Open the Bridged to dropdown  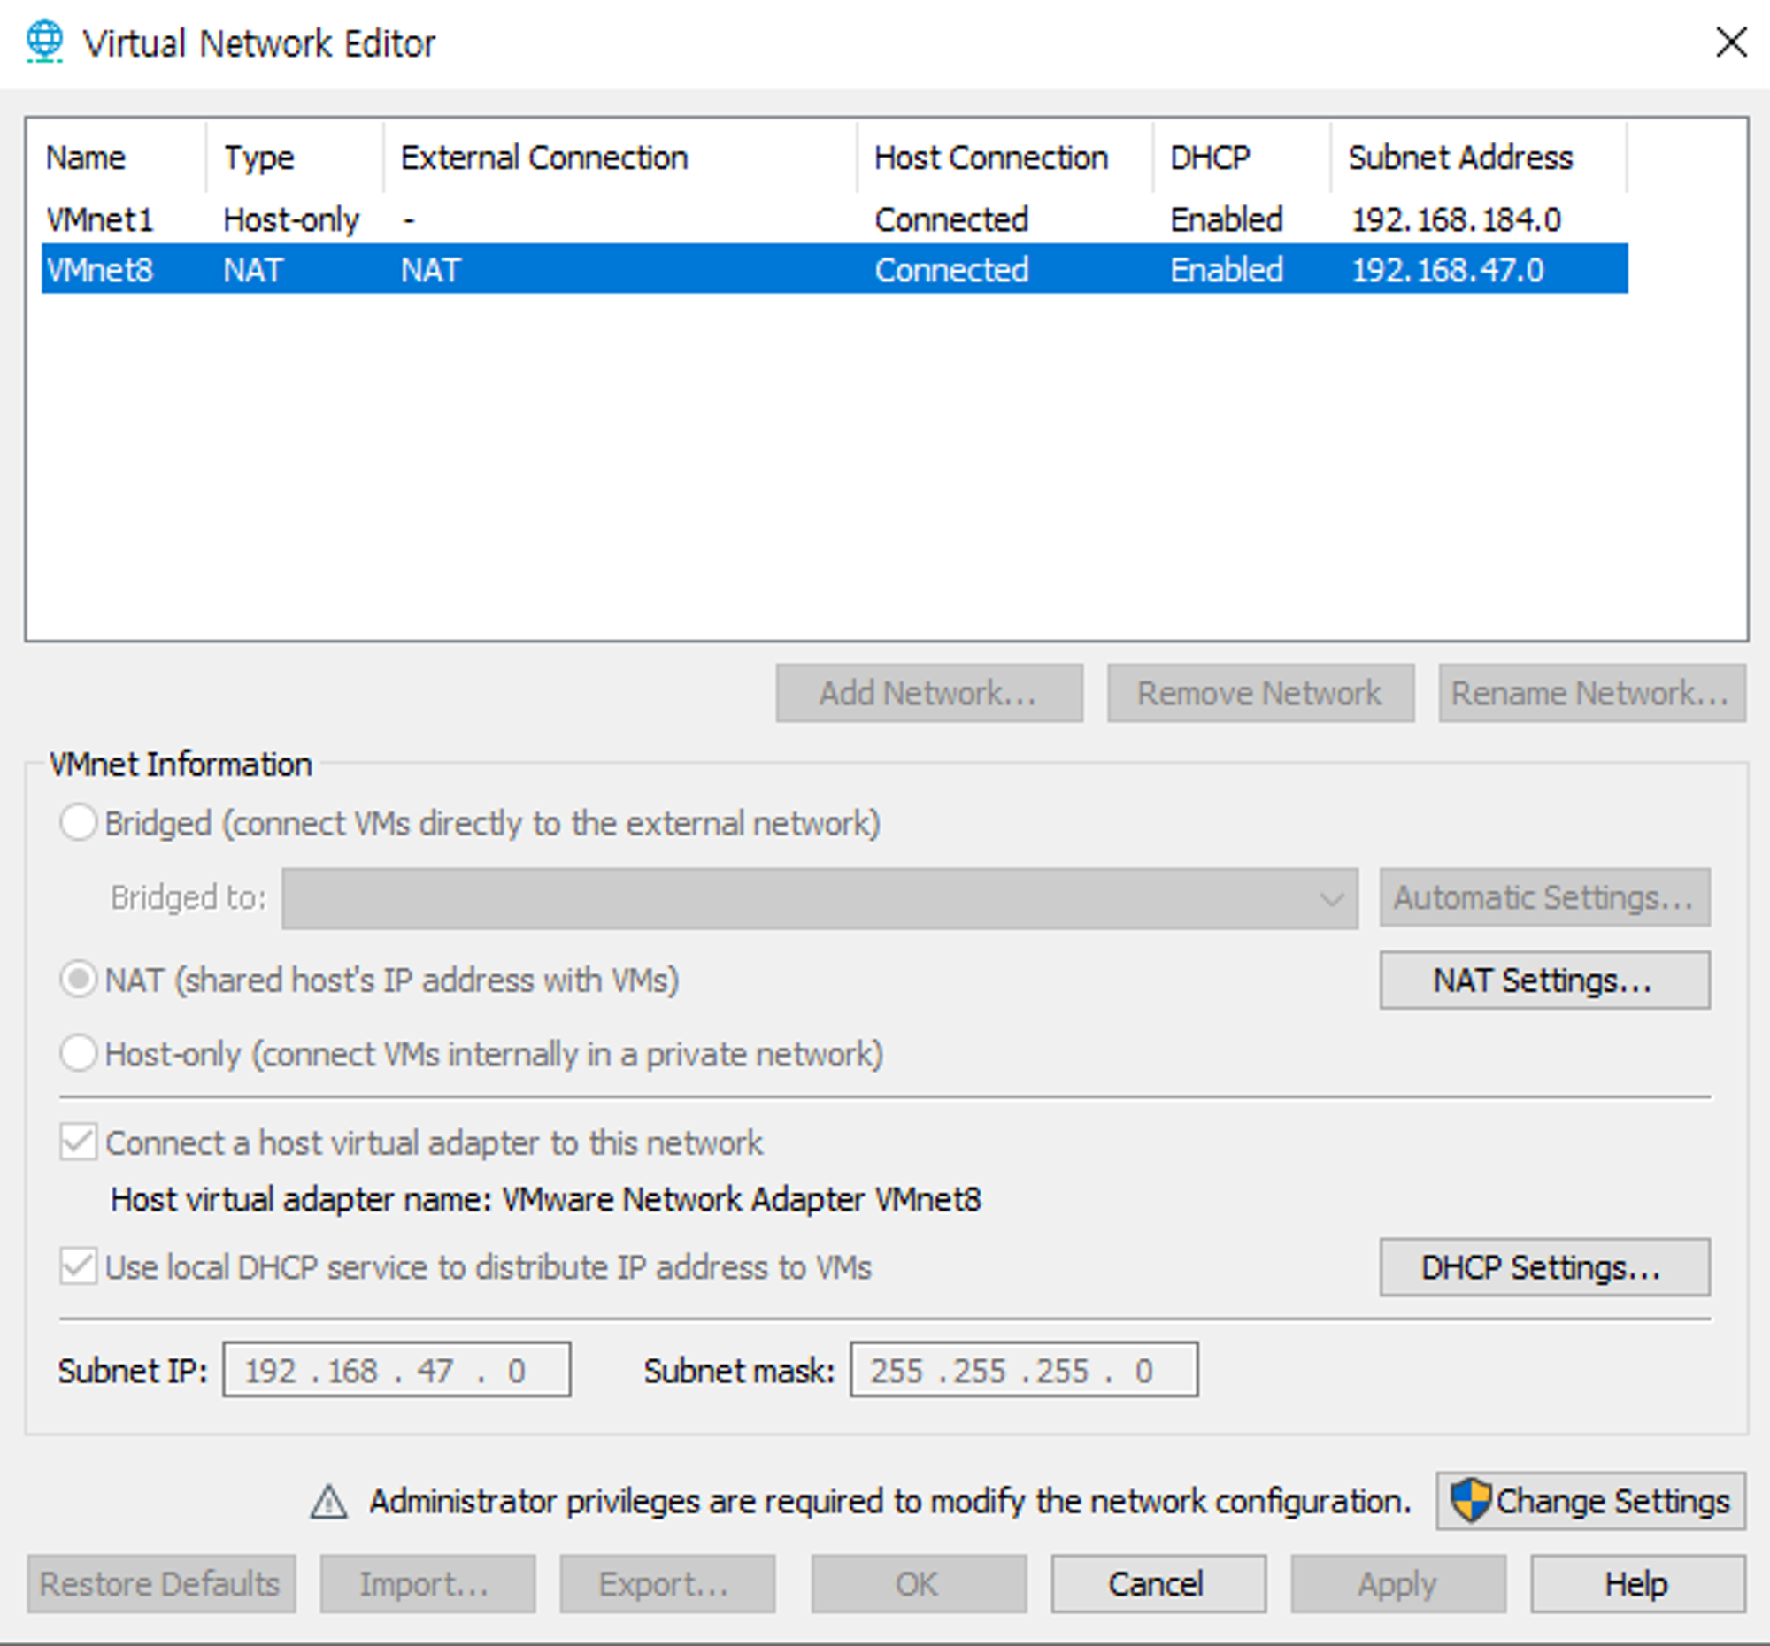point(820,898)
